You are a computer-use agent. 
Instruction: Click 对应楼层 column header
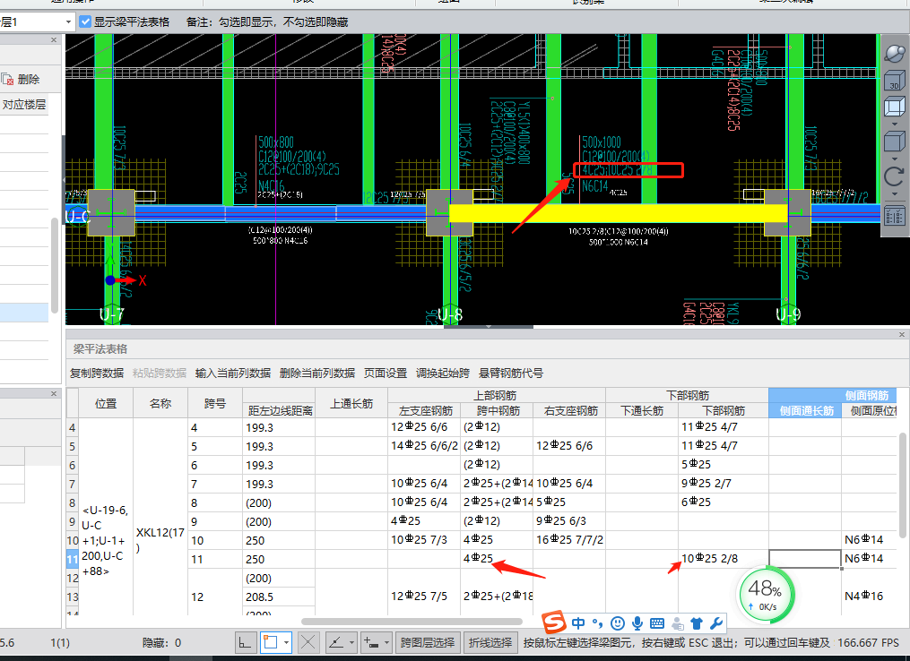24,105
